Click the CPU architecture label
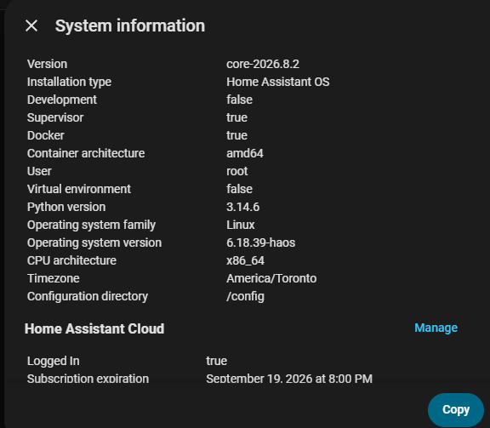Image resolution: width=490 pixels, height=428 pixels. point(71,260)
